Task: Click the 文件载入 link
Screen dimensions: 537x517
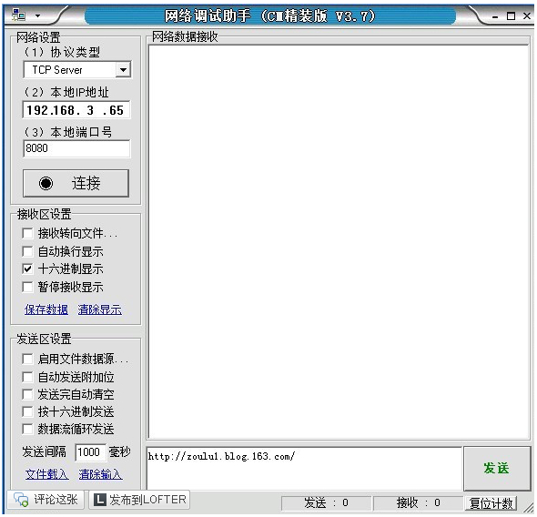Action: coord(47,474)
